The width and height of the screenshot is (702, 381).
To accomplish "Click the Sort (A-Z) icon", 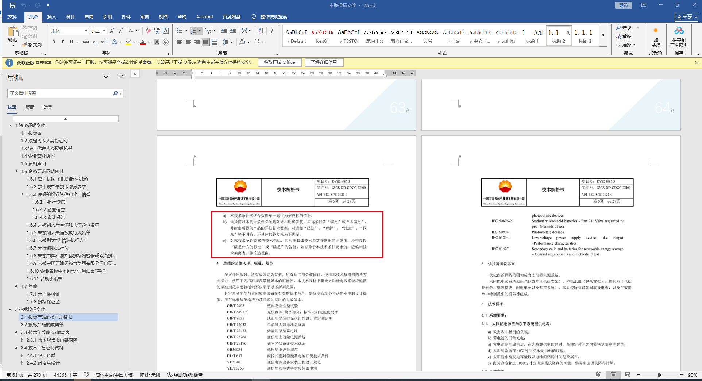I will pyautogui.click(x=261, y=31).
